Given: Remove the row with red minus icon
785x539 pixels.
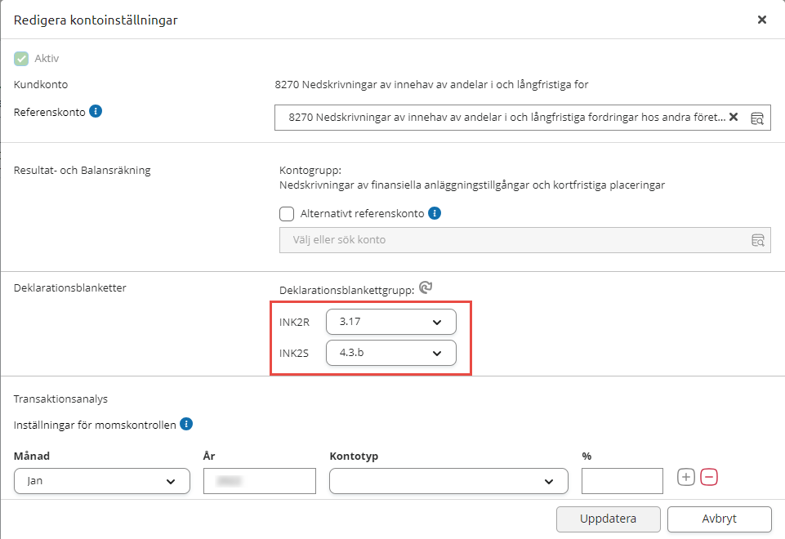Looking at the screenshot, I should [709, 477].
